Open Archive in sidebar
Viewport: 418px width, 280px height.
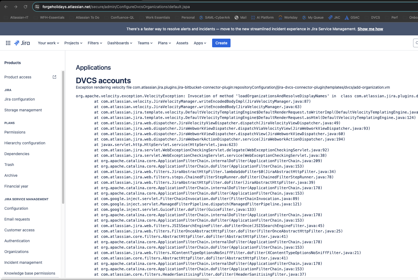coord(11,175)
